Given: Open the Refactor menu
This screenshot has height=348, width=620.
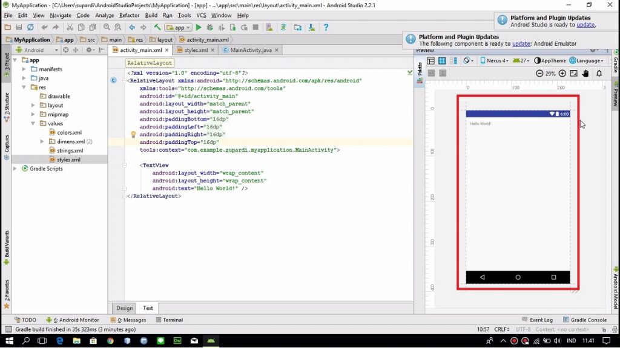Looking at the screenshot, I should point(129,15).
